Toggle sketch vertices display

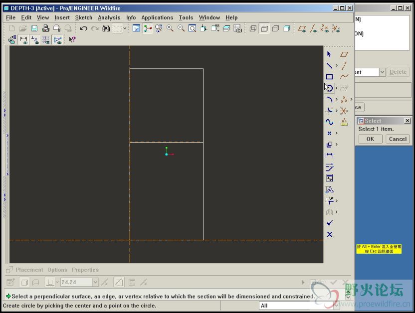(57, 40)
